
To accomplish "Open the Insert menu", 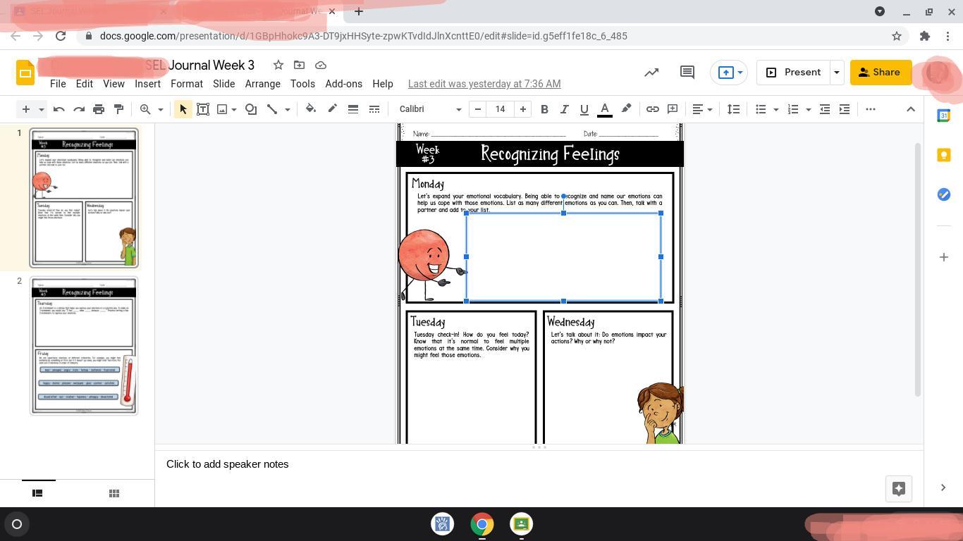I will [147, 84].
